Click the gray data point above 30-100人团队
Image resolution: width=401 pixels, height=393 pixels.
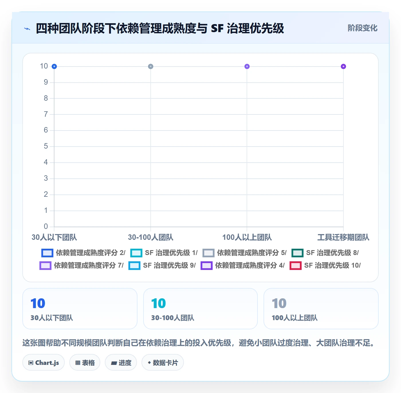(151, 67)
